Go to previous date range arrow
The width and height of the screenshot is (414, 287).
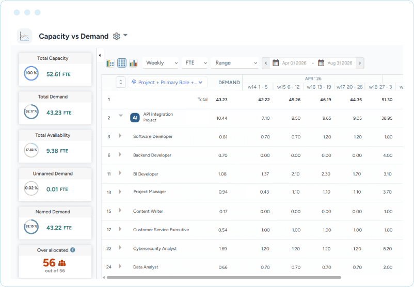click(x=266, y=63)
